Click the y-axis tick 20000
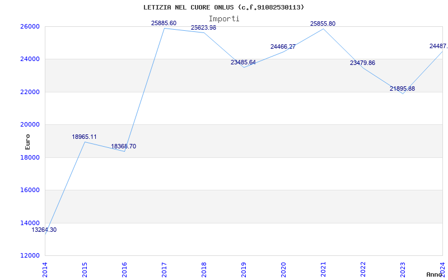 click(30, 124)
